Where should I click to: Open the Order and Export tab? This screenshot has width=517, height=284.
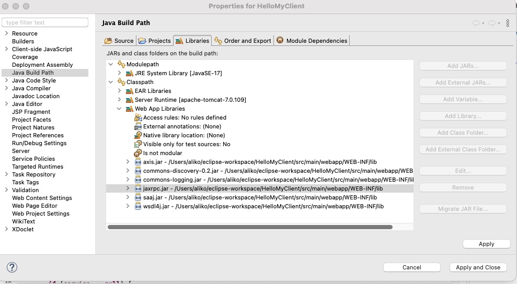click(x=243, y=41)
